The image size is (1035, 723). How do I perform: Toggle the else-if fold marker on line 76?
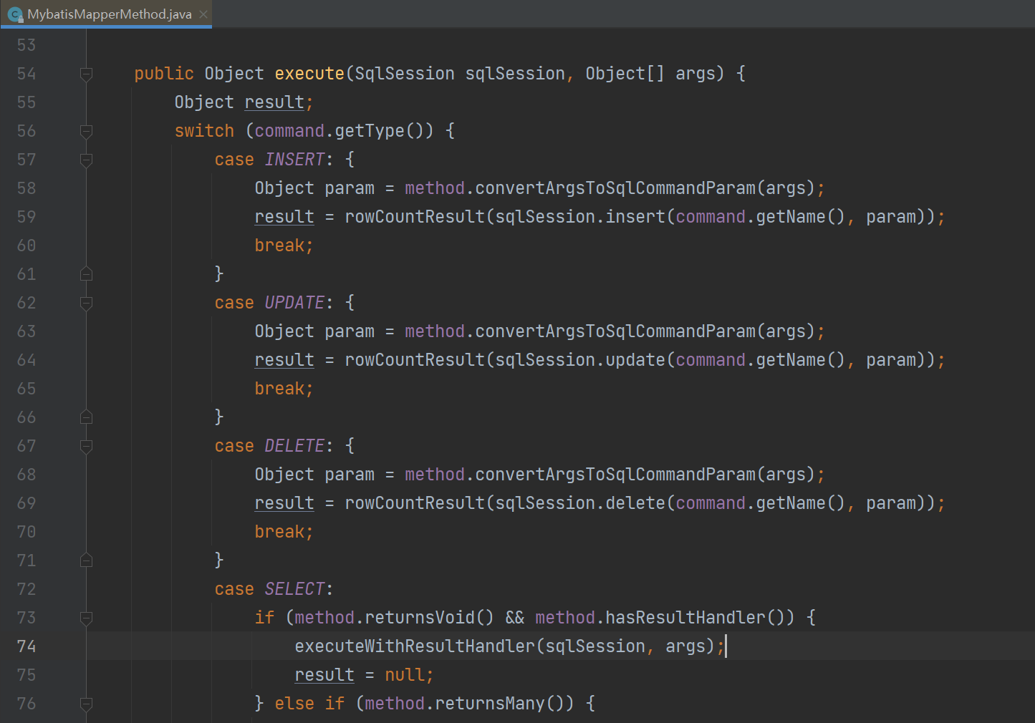pyautogui.click(x=86, y=704)
